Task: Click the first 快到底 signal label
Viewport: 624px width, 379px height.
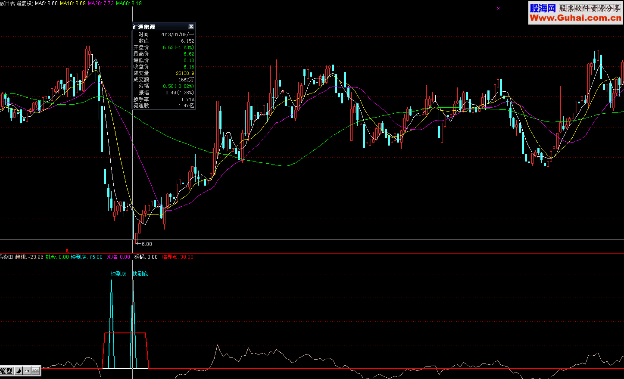Action: click(119, 274)
